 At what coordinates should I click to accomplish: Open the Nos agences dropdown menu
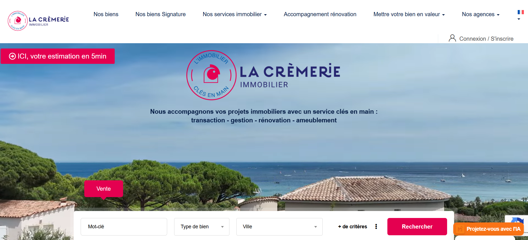(481, 14)
